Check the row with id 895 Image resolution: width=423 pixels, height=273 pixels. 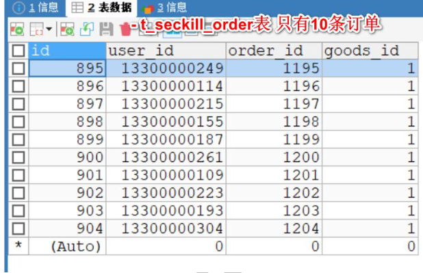[x=18, y=68]
